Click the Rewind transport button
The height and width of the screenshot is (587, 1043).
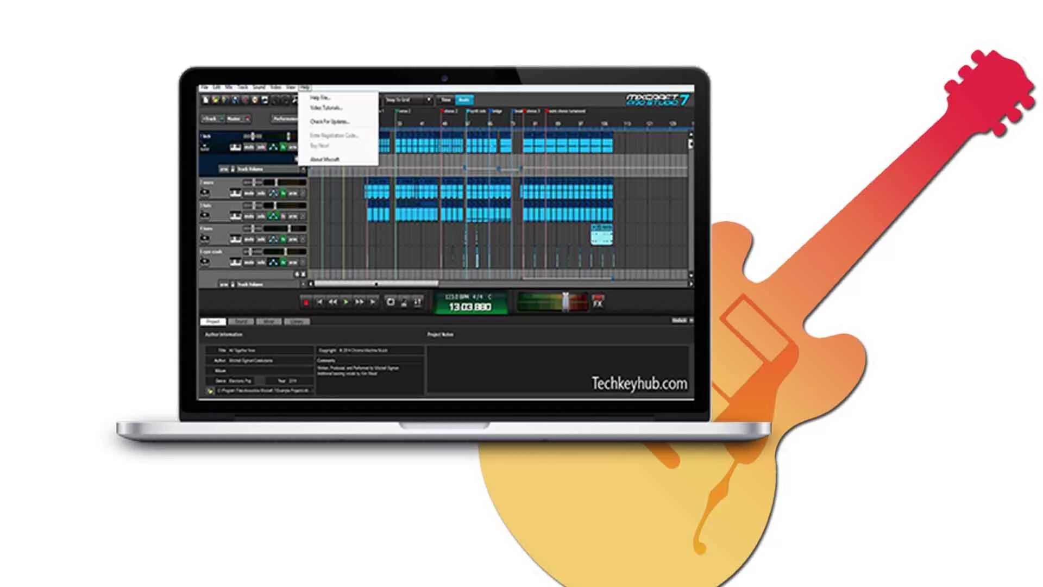(332, 302)
